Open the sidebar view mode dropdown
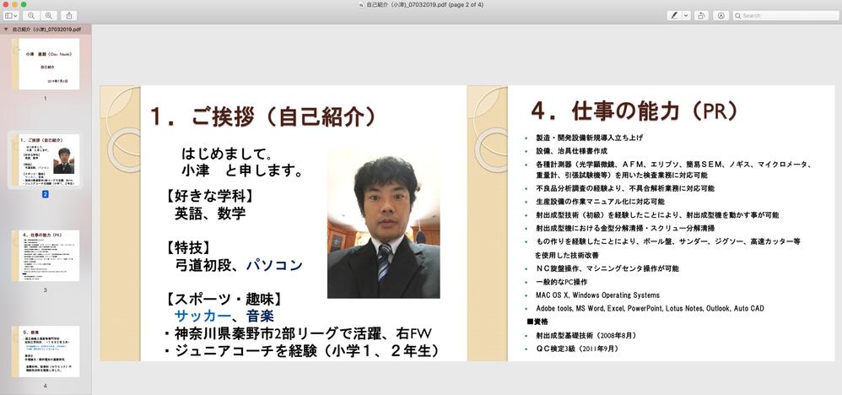 pos(11,16)
